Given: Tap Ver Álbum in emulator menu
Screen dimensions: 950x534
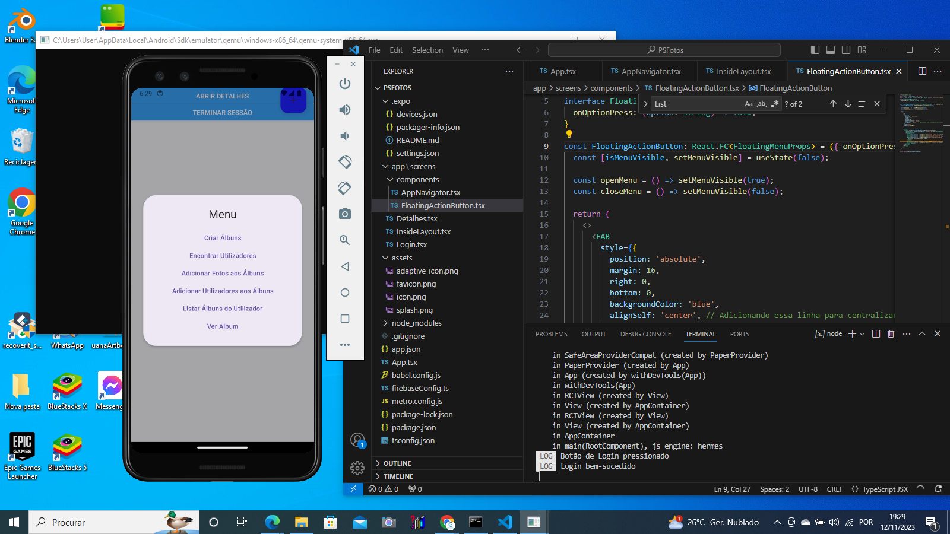Looking at the screenshot, I should pos(223,326).
